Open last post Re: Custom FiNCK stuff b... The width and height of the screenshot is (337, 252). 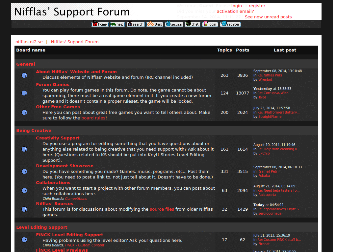click(x=279, y=240)
